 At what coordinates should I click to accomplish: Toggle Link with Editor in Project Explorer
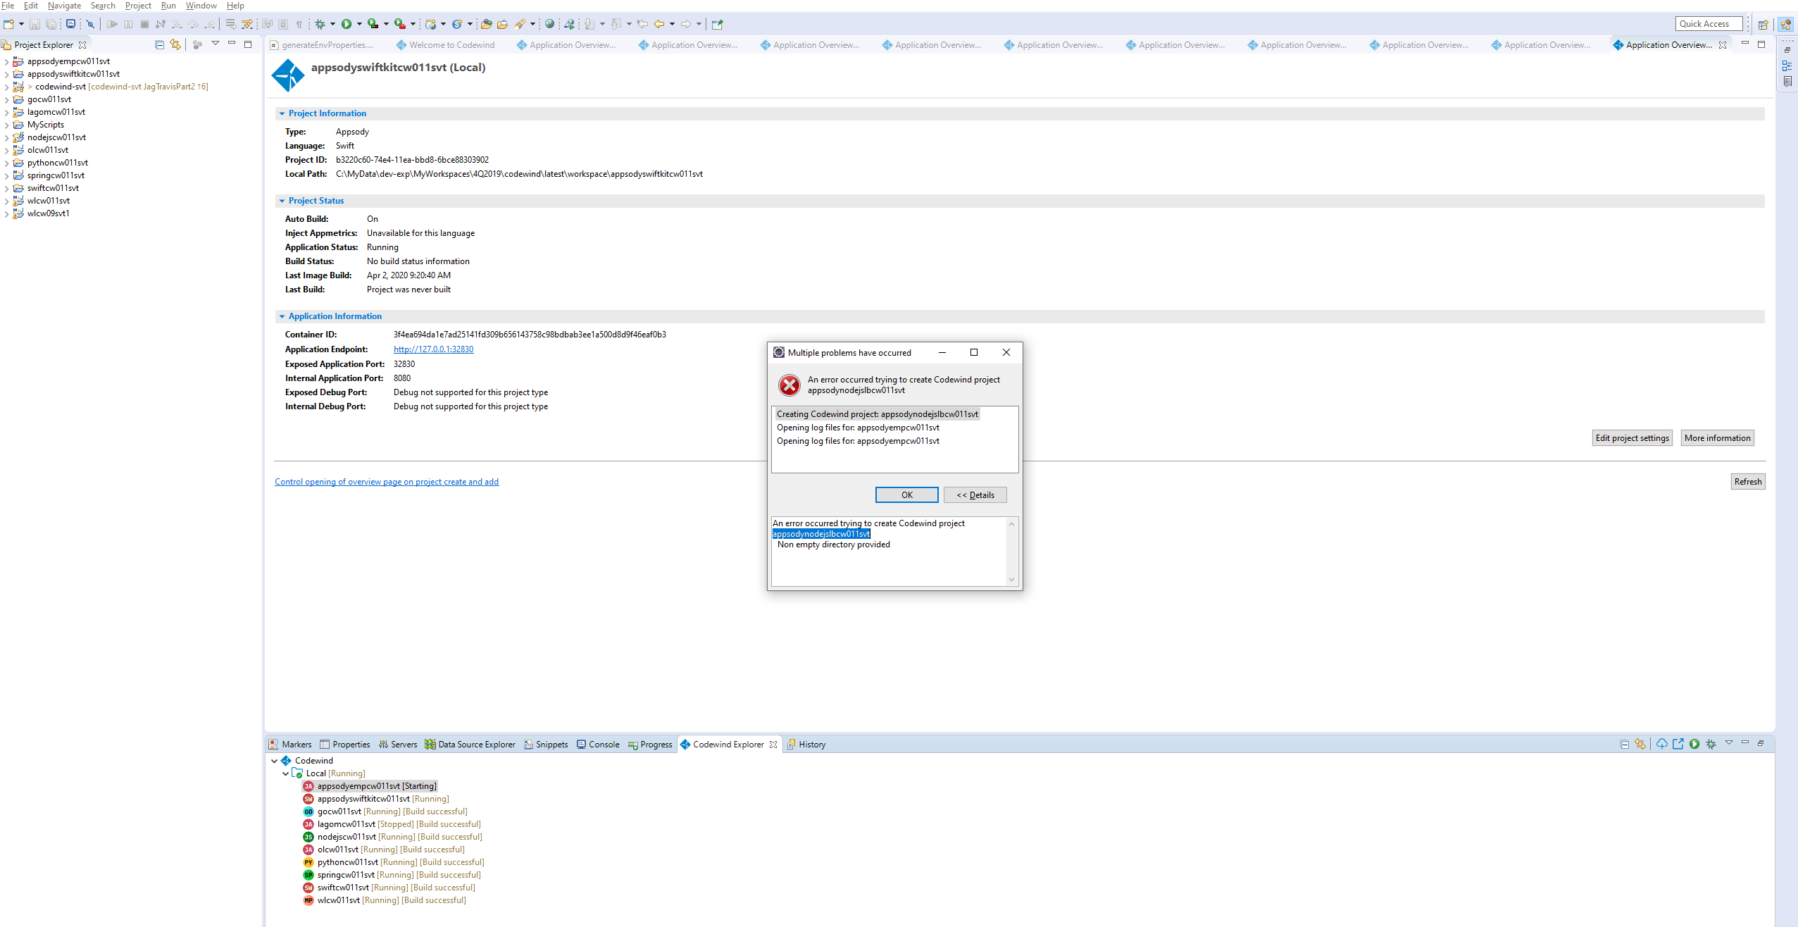(175, 44)
